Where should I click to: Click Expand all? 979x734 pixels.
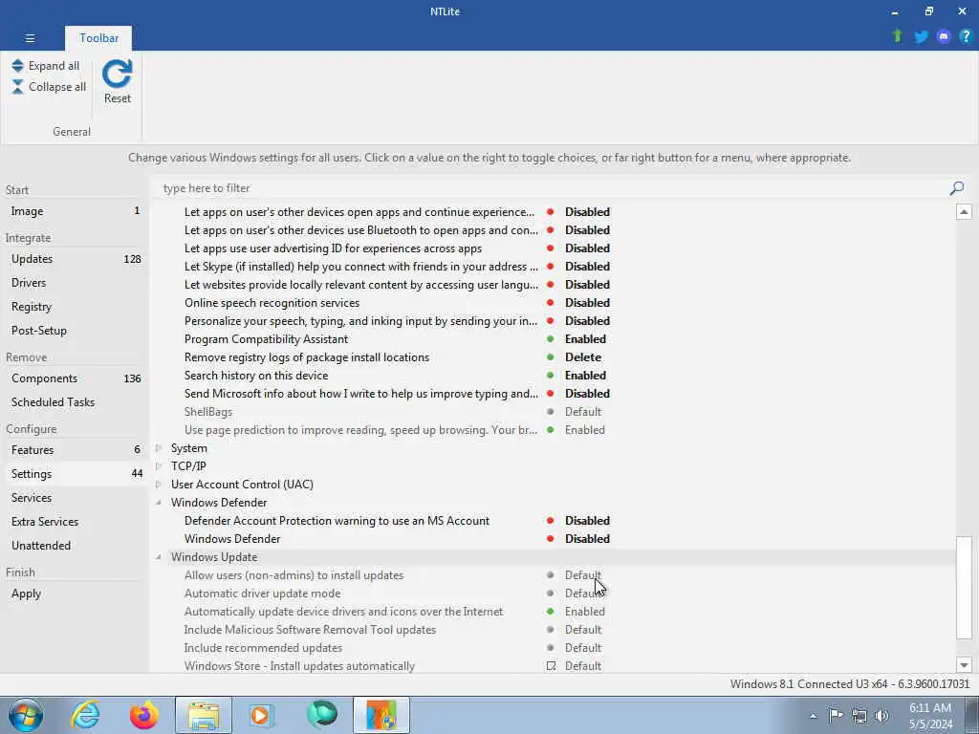pyautogui.click(x=46, y=66)
